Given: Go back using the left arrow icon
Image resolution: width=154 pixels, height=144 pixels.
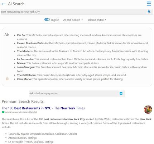Looking at the screenshot, I should pyautogui.click(x=4, y=4).
